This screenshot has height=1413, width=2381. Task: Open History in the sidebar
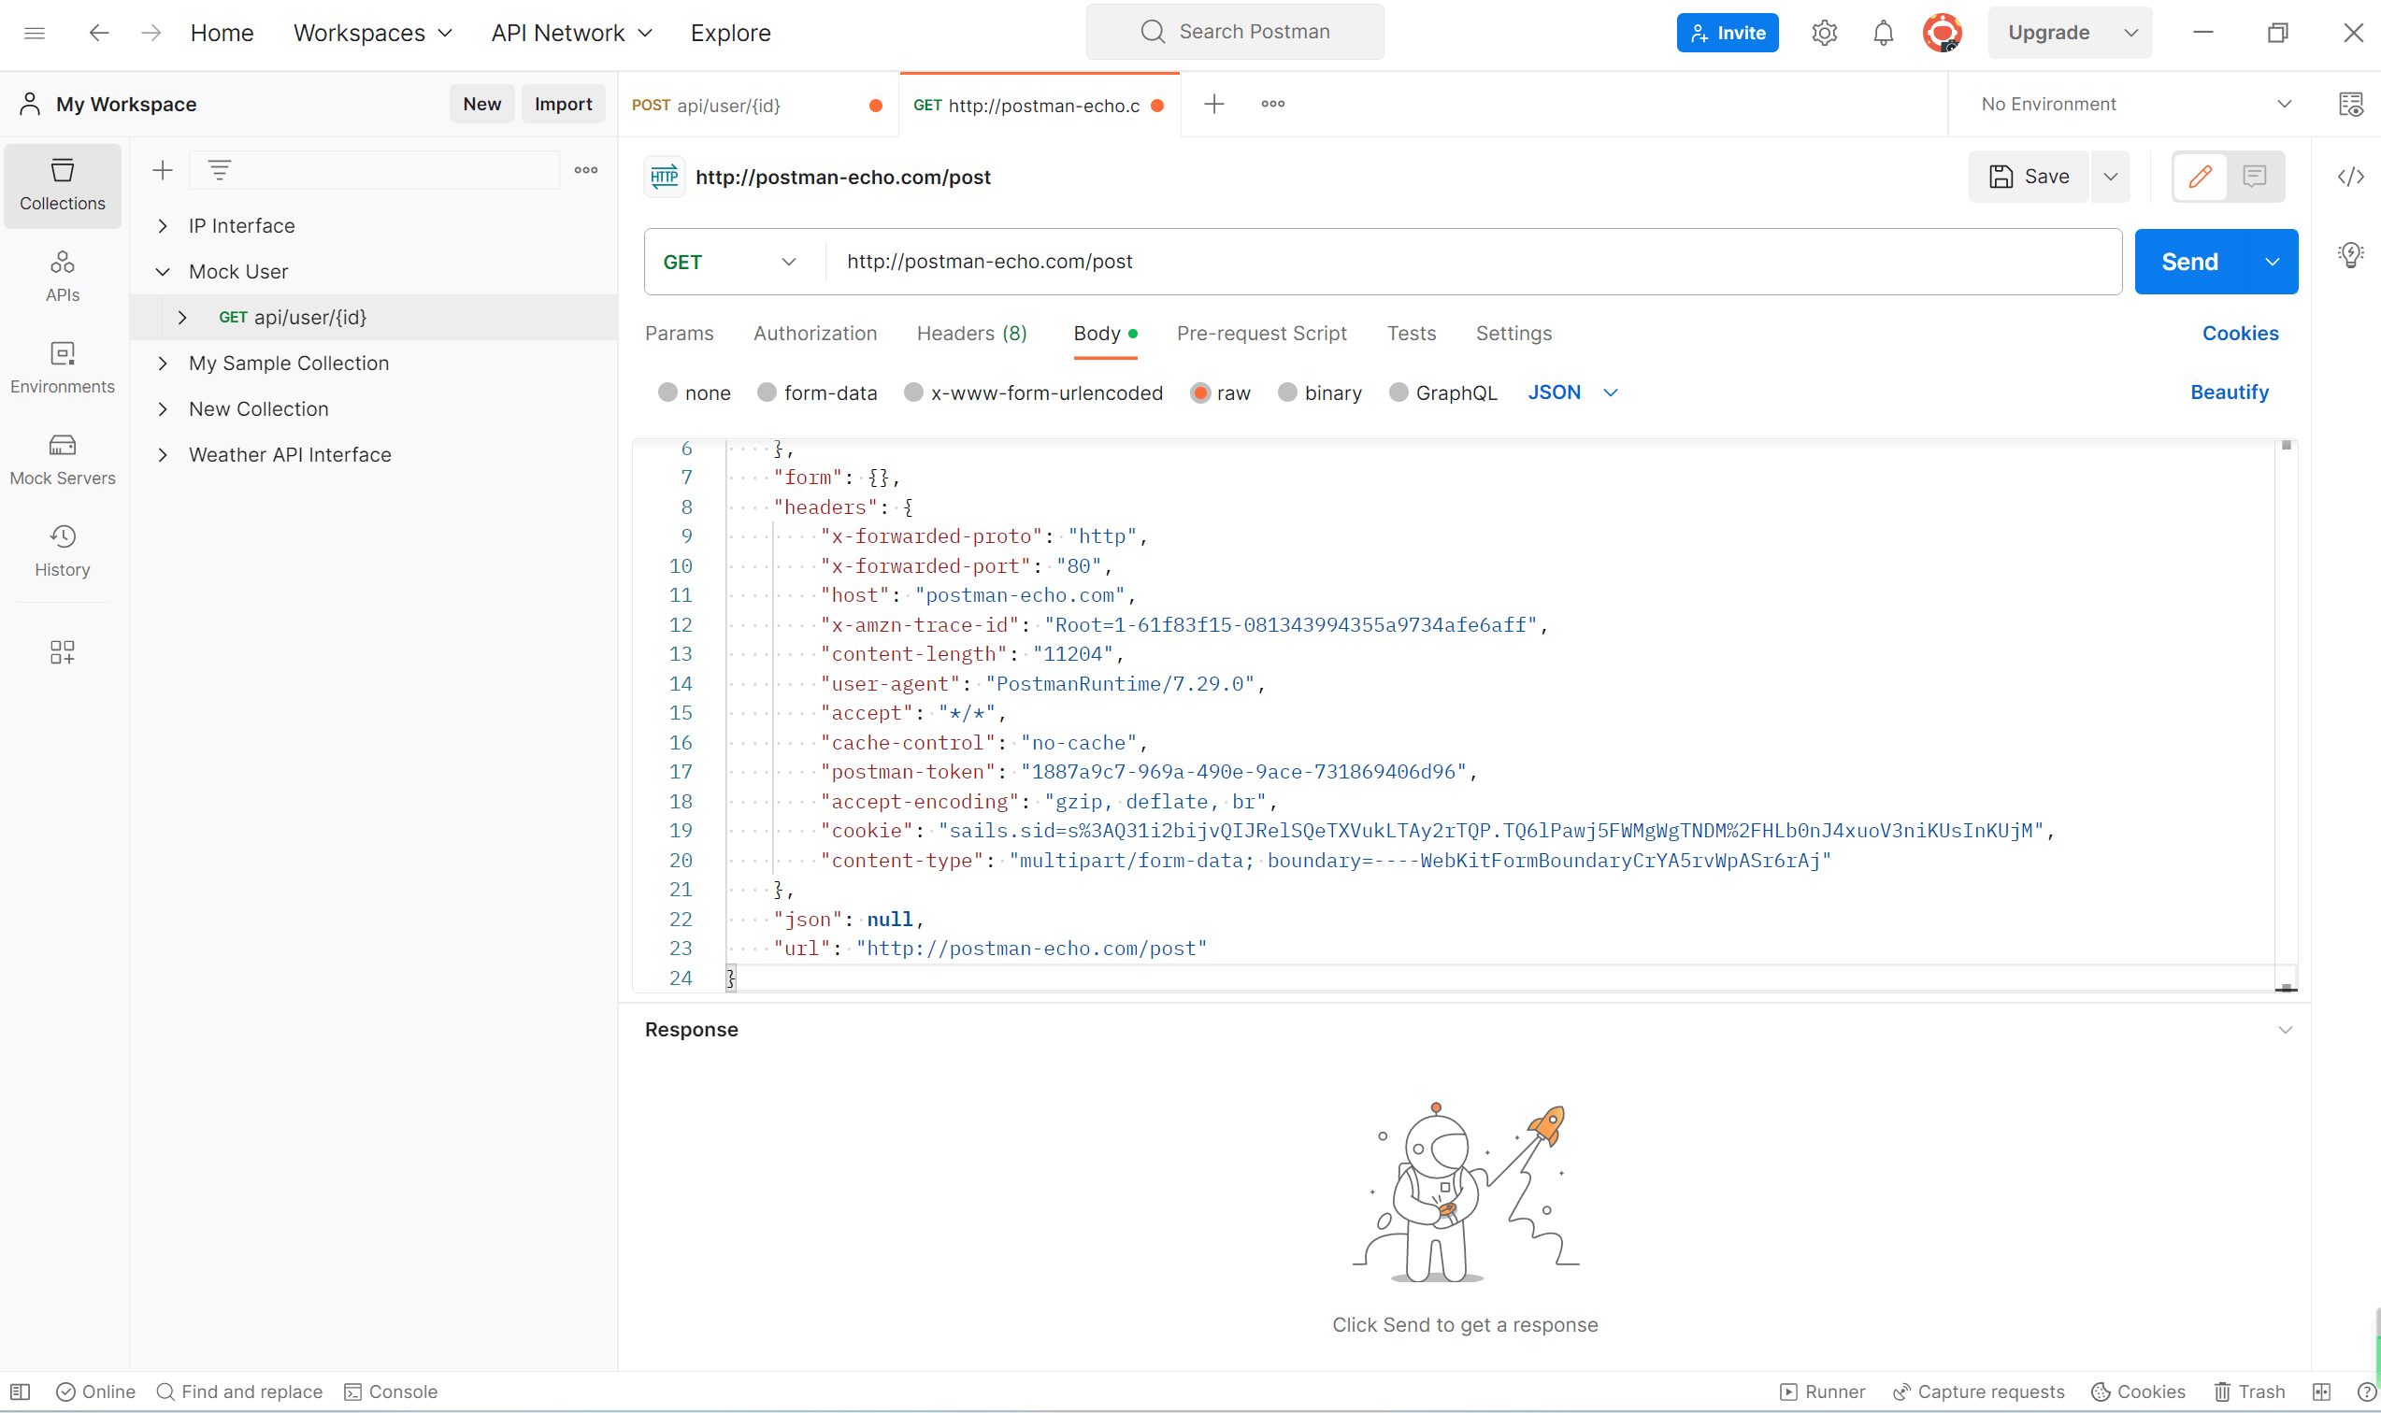(x=63, y=551)
